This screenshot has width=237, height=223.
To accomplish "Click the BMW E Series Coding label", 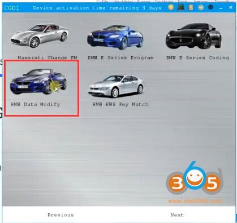I will [197, 57].
